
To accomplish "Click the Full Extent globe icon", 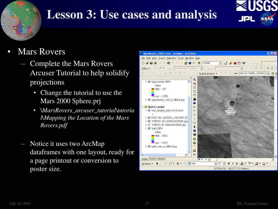I will click(194, 99).
